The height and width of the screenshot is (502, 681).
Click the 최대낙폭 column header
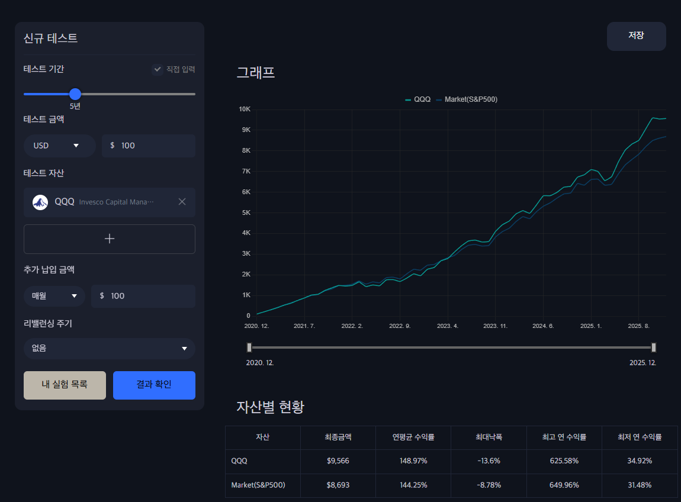point(489,437)
